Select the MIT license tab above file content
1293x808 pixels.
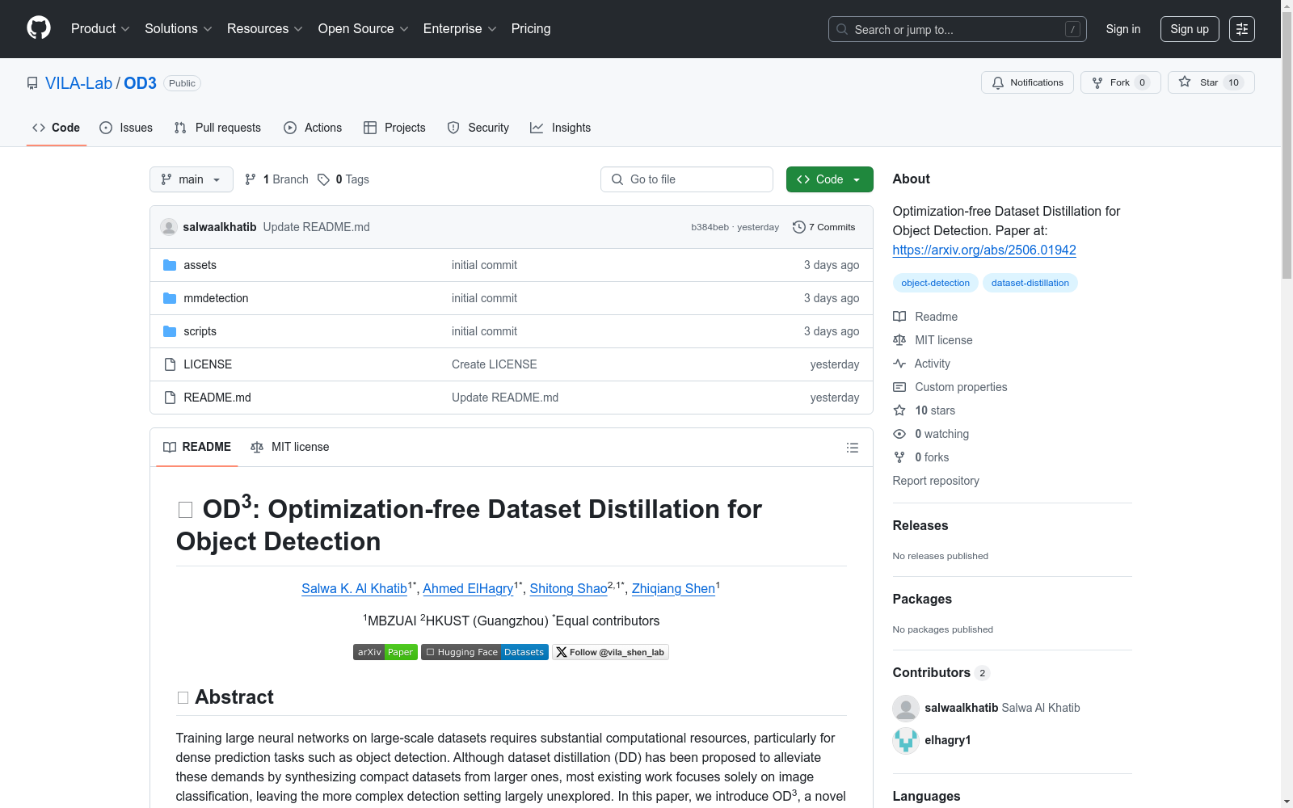coord(290,447)
